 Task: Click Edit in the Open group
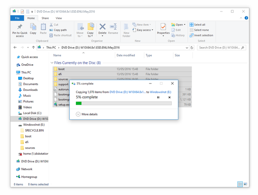[176, 30]
